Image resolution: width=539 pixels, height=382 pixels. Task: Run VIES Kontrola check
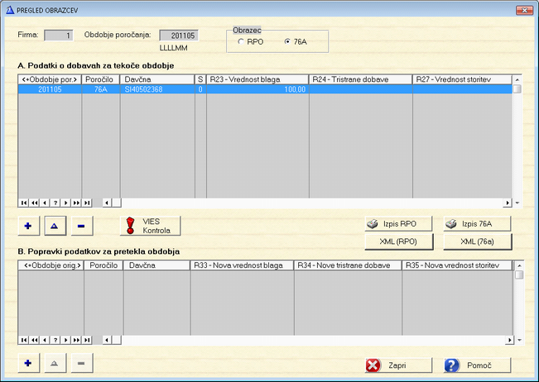150,226
